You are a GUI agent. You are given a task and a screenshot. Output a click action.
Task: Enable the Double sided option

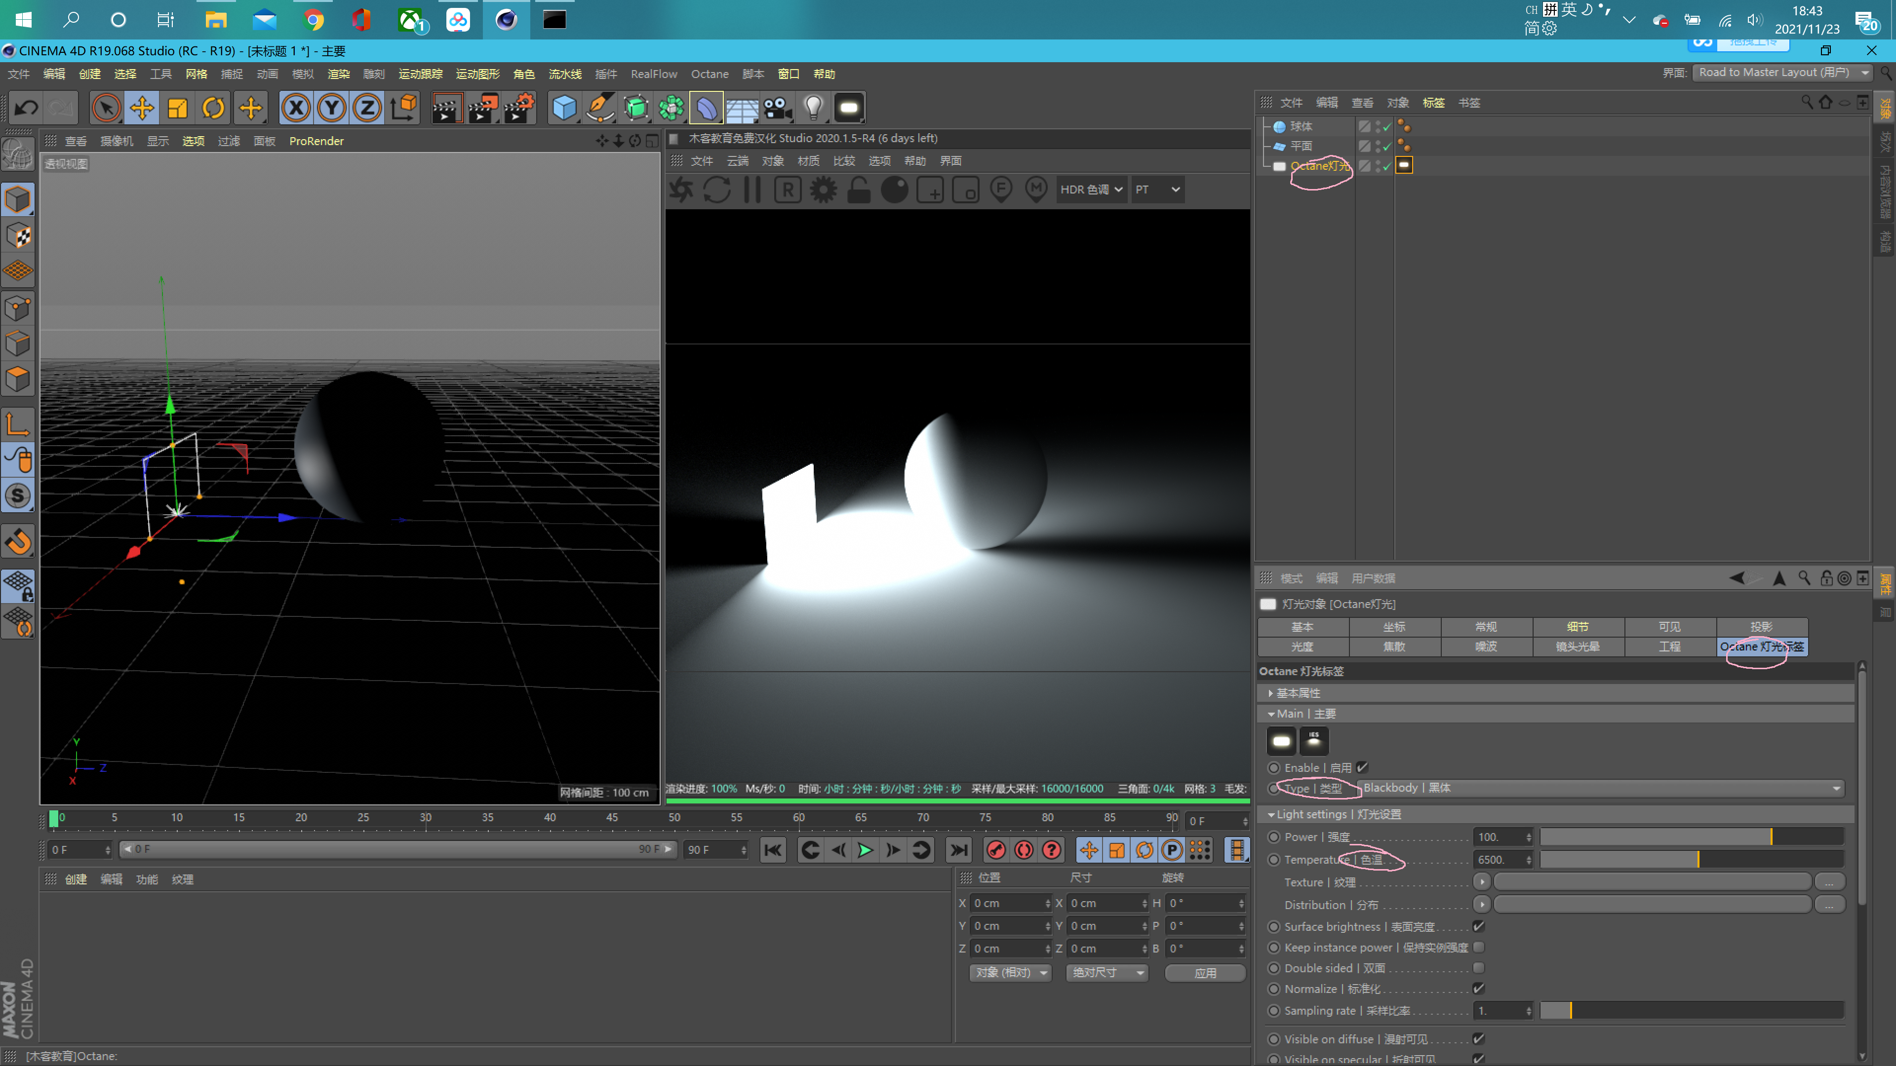tap(1479, 968)
